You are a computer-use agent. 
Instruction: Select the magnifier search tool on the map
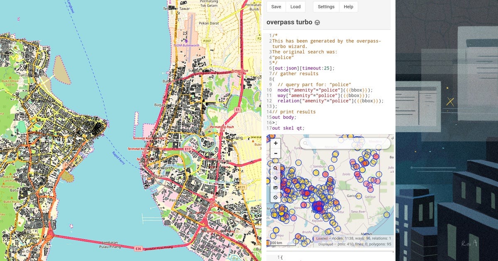(x=276, y=168)
